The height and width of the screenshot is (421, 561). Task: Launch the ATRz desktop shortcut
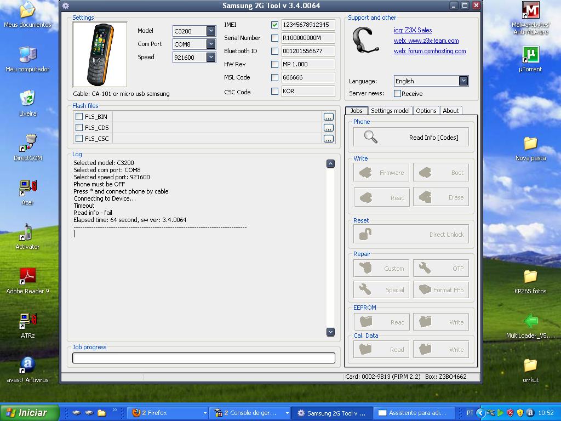tap(27, 326)
